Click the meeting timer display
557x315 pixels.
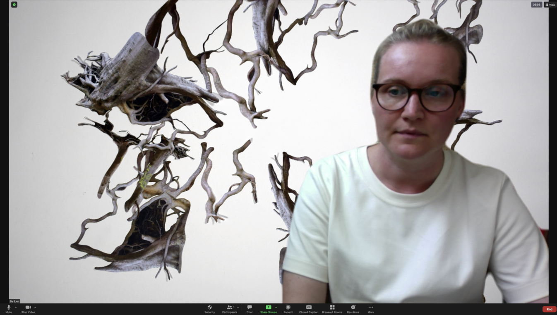(536, 5)
